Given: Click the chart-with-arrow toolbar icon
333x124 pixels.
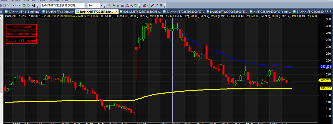Looking at the screenshot, I should click(136, 6).
